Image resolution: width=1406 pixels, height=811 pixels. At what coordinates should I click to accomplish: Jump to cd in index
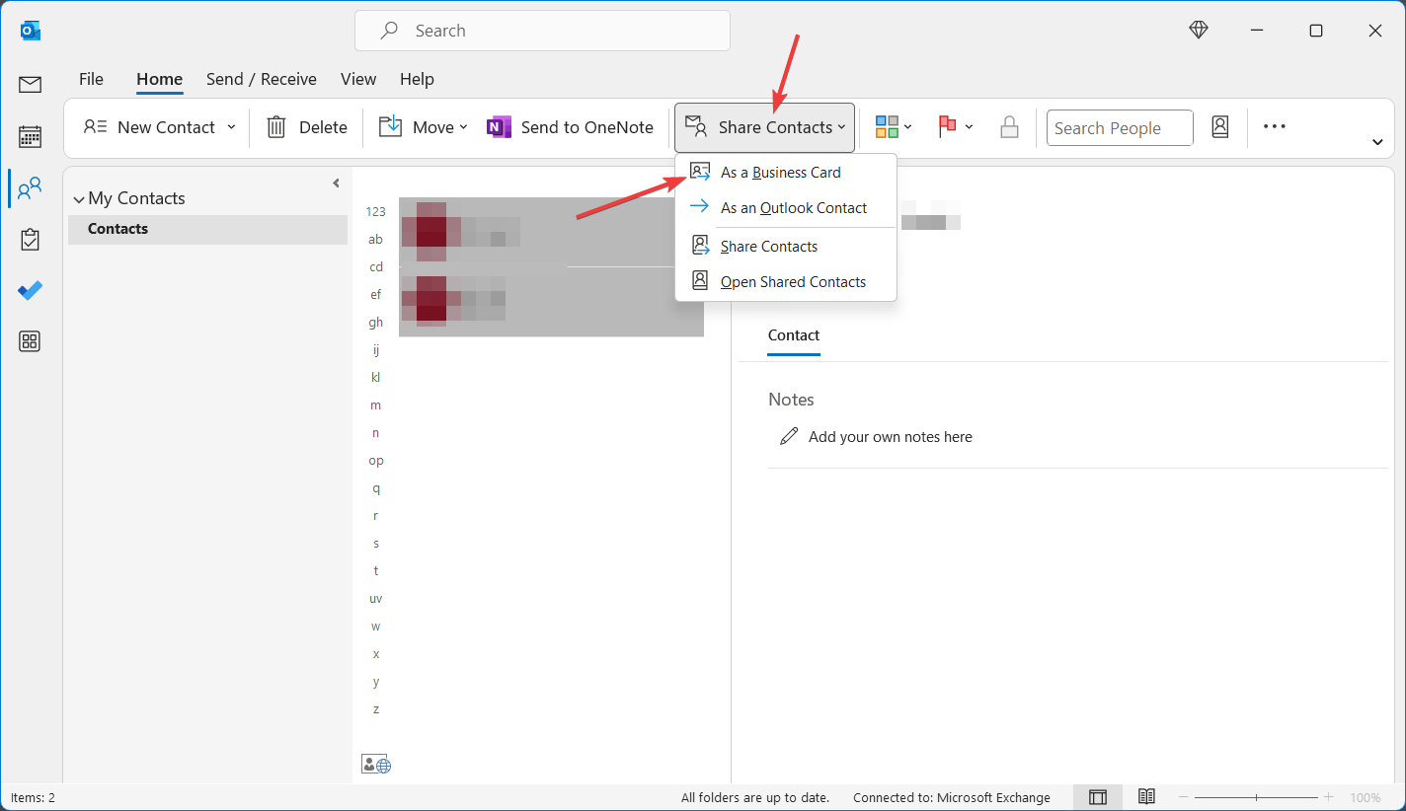[x=375, y=266]
